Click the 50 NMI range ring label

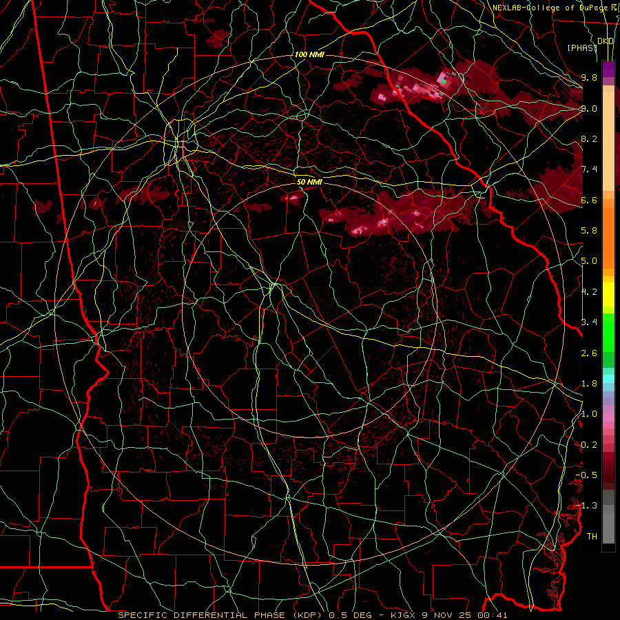309,182
